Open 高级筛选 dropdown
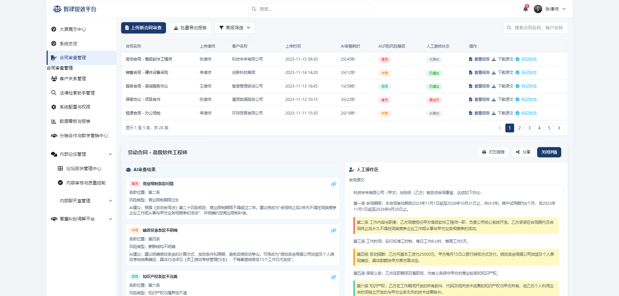 235,28
